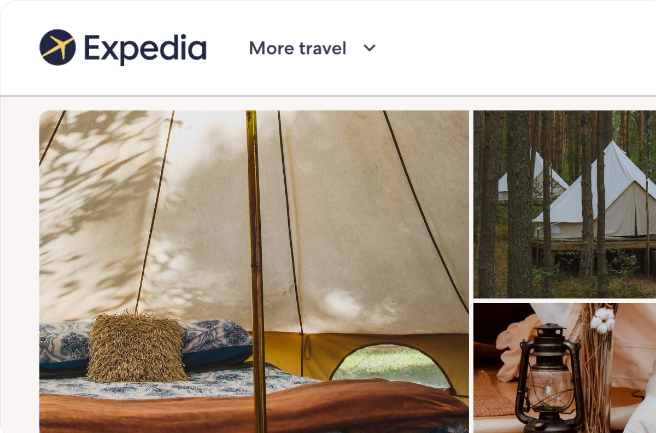This screenshot has height=433, width=656.
Task: View the forest bell tents photo
Action: 565,204
